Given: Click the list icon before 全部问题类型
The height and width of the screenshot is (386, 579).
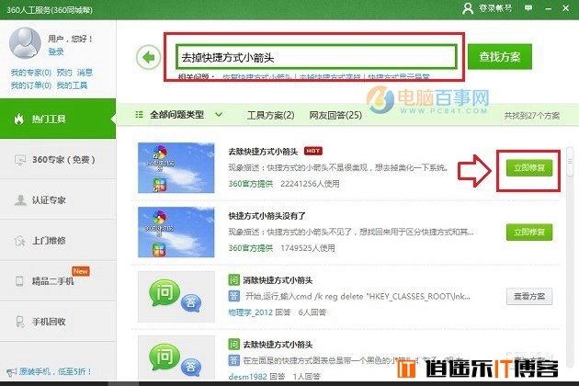Looking at the screenshot, I should pyautogui.click(x=139, y=115).
